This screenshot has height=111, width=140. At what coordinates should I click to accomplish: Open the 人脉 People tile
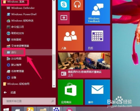[71, 38]
